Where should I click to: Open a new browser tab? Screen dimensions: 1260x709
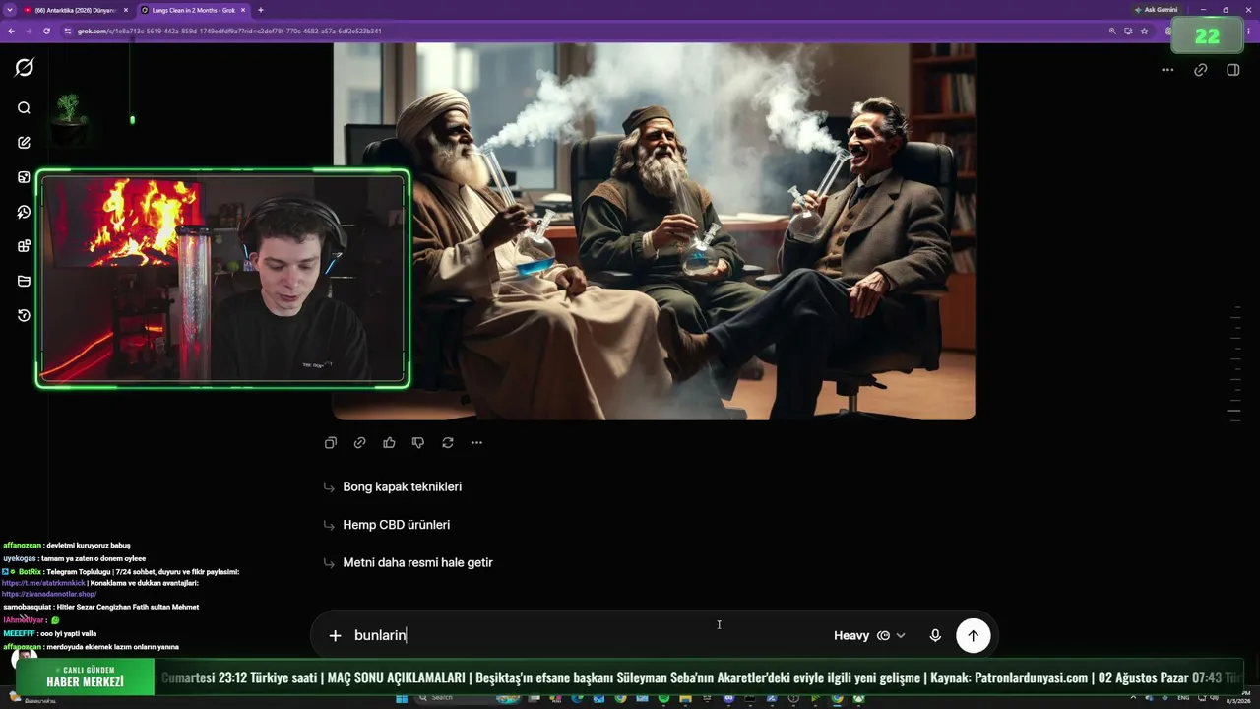pyautogui.click(x=261, y=10)
